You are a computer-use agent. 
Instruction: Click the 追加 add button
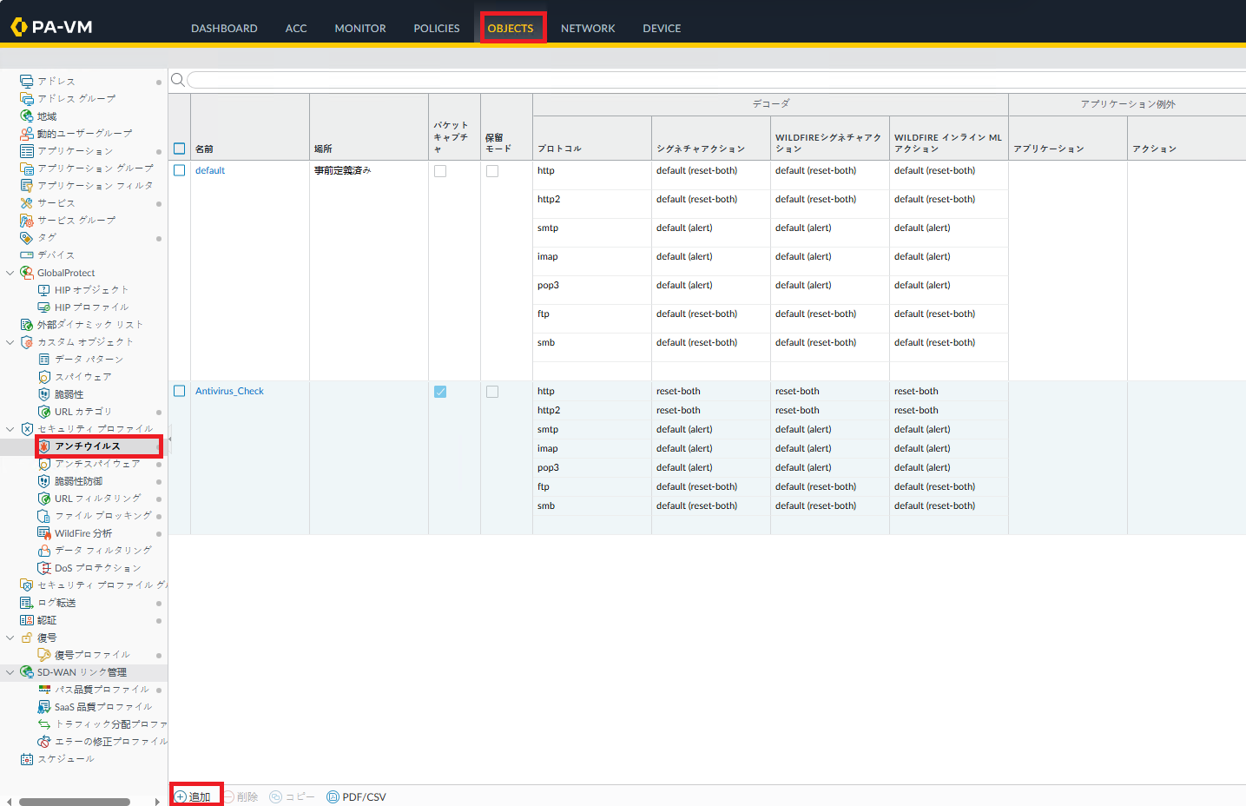coord(194,796)
